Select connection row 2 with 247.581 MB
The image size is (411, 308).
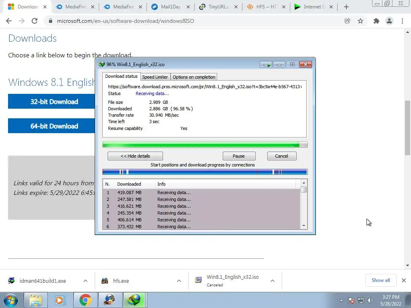point(202,199)
